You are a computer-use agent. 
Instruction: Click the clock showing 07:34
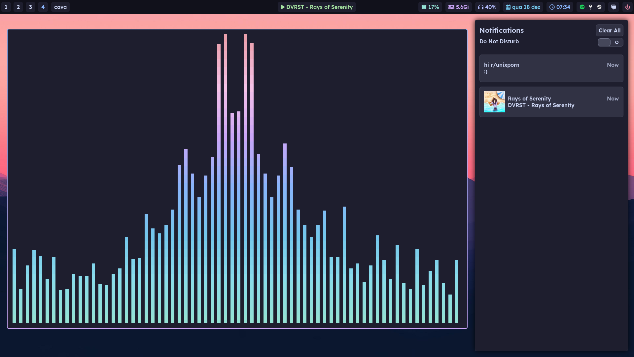560,7
